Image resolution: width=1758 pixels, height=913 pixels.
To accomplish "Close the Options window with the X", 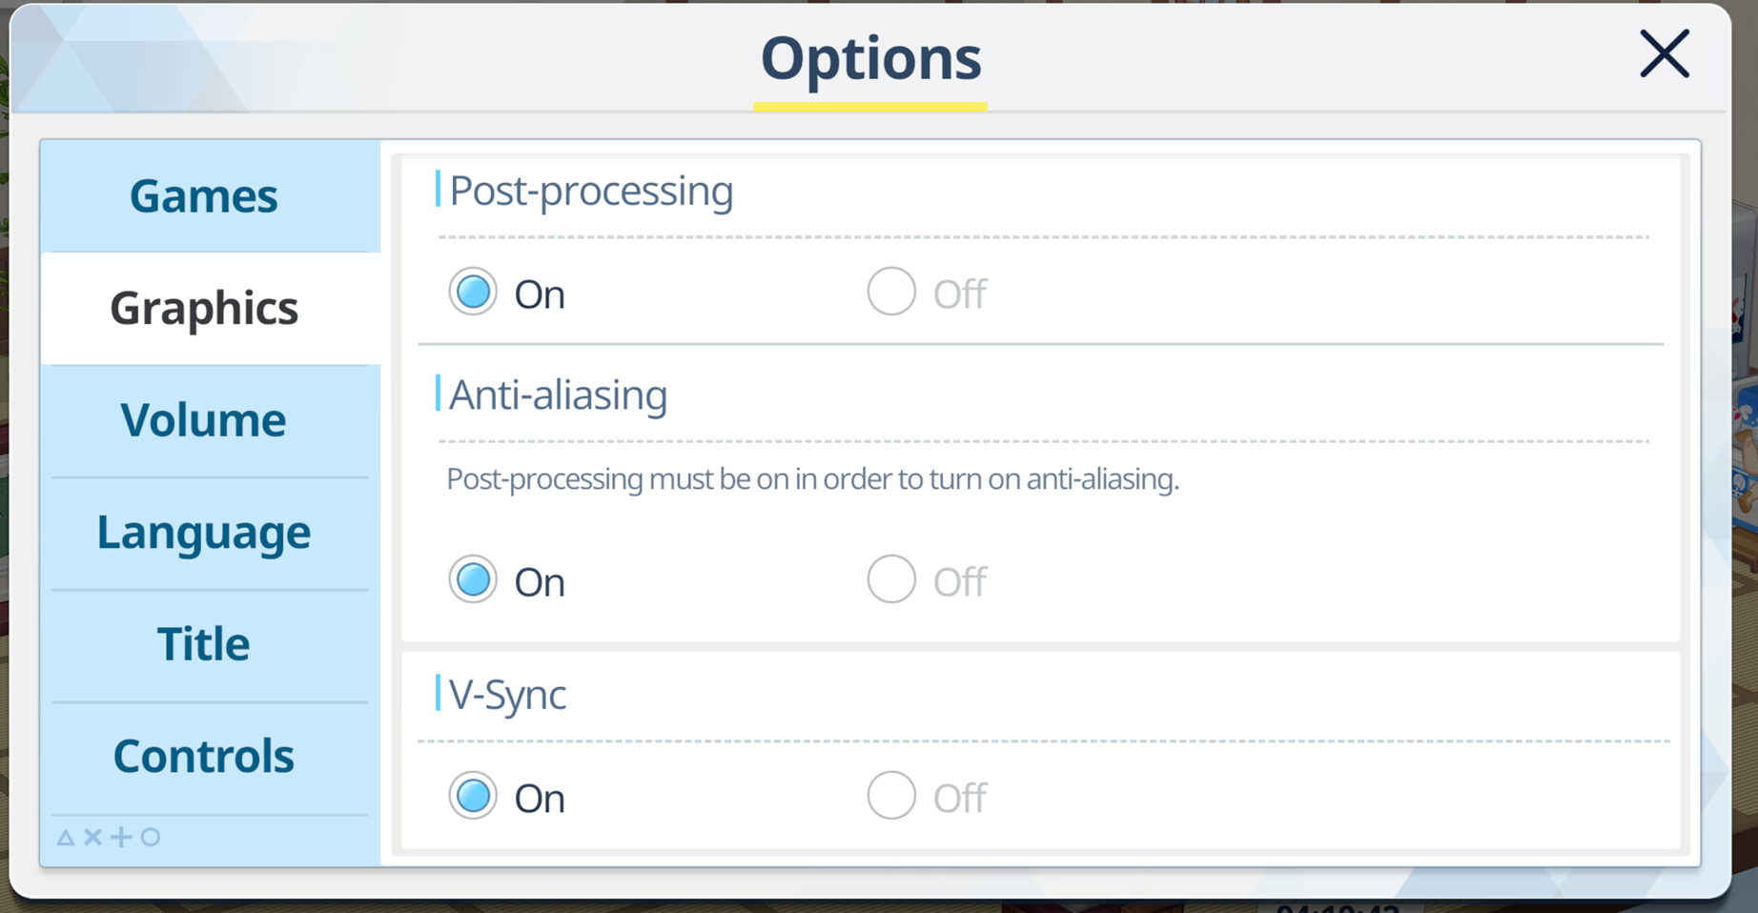I will [1665, 53].
